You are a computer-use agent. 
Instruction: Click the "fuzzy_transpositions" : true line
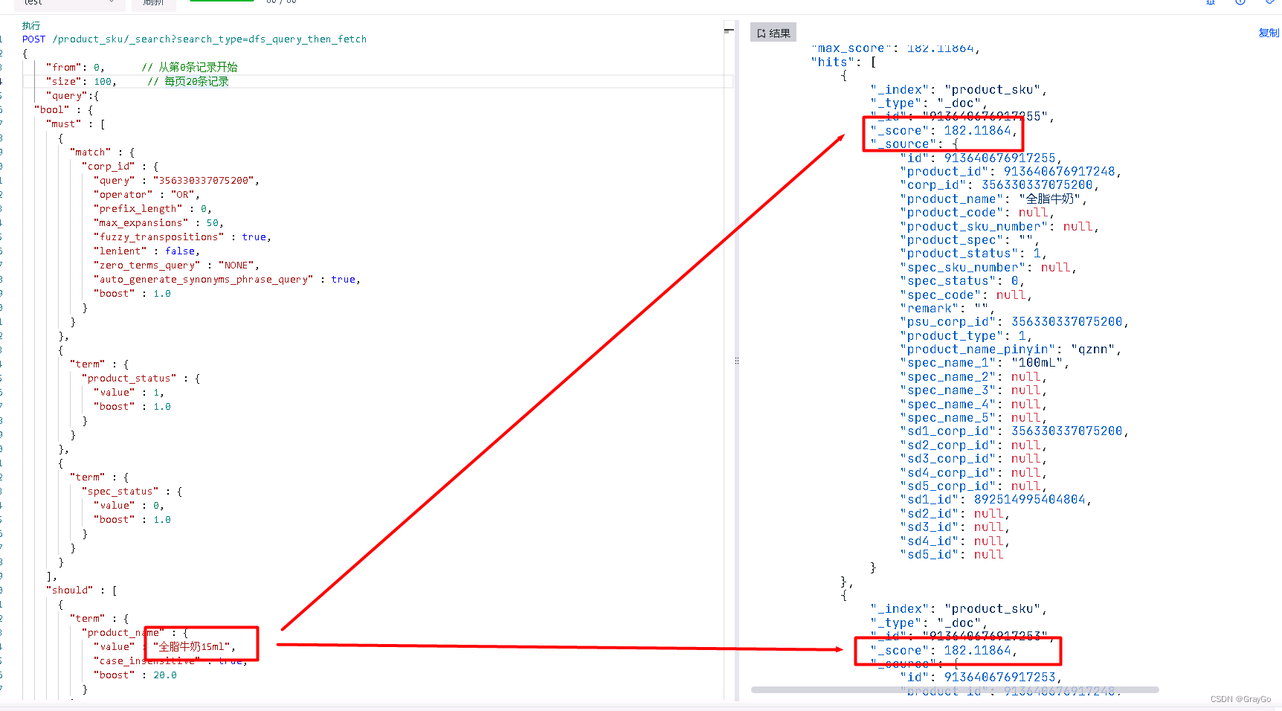pyautogui.click(x=182, y=237)
